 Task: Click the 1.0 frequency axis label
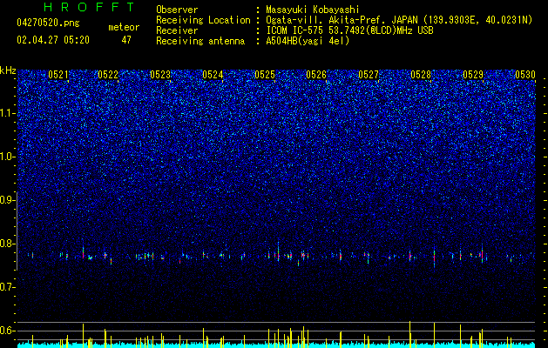click(x=8, y=157)
